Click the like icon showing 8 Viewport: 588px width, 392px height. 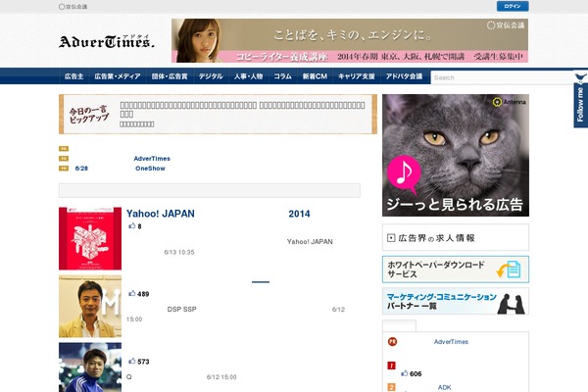coord(132,225)
